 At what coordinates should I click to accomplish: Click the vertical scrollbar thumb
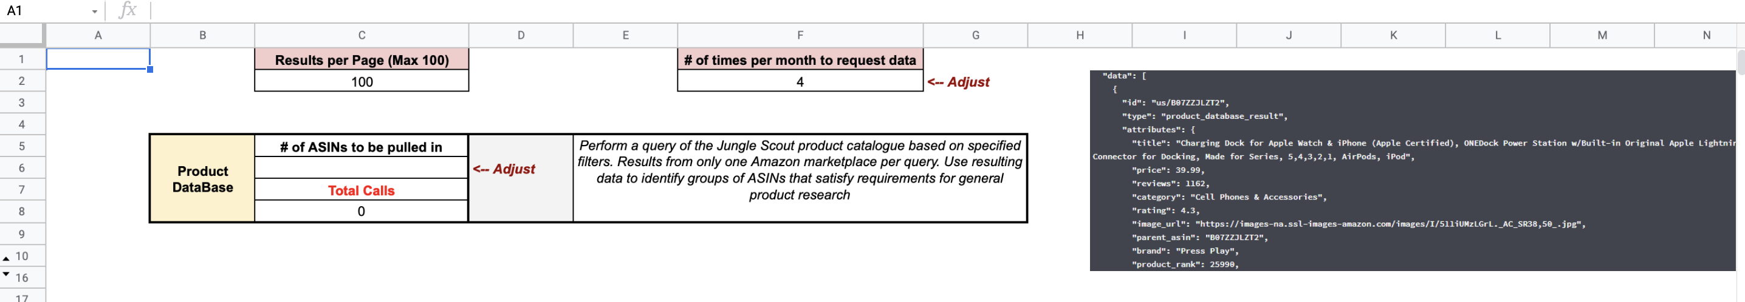pyautogui.click(x=1740, y=62)
